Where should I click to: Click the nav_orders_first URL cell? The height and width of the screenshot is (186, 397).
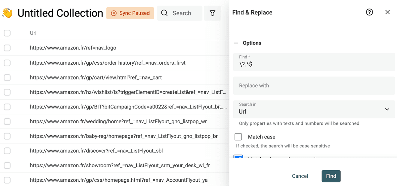tap(108, 63)
